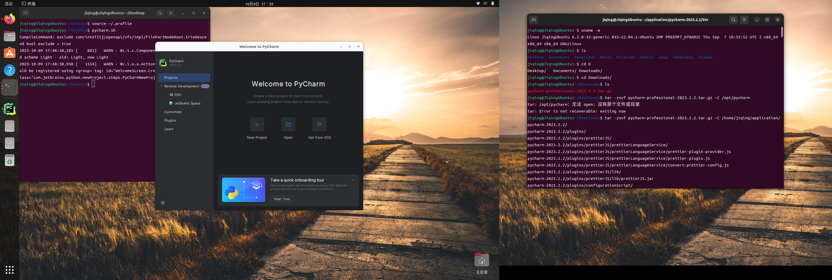Select SSH under Remote Development
The image size is (832, 280).
tap(178, 95)
